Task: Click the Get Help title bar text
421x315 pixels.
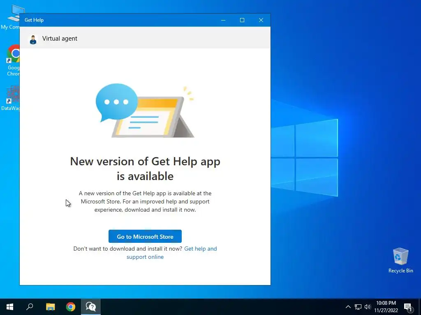Action: click(x=34, y=20)
